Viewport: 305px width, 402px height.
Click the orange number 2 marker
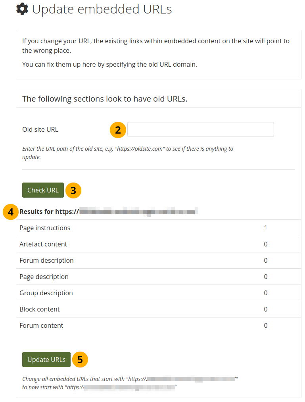pos(118,130)
